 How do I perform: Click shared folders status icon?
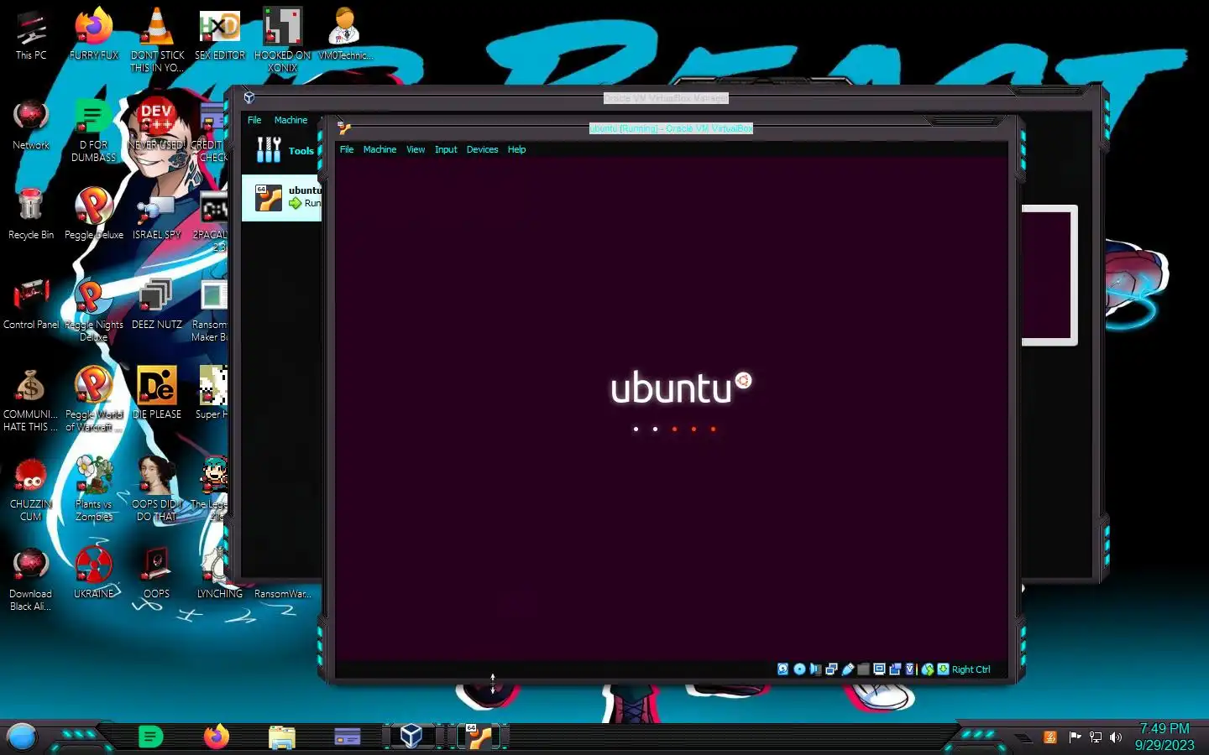[863, 669]
